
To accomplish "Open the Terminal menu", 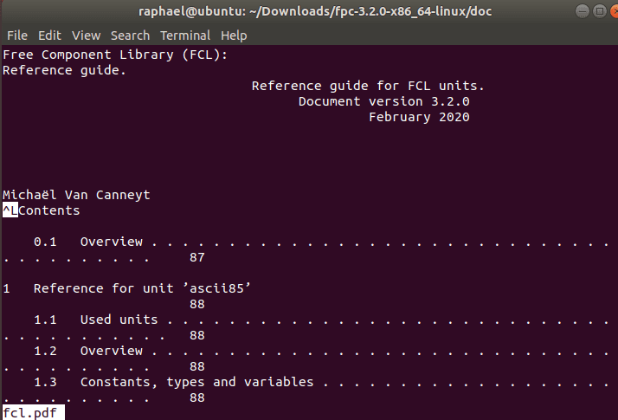I will [x=185, y=36].
